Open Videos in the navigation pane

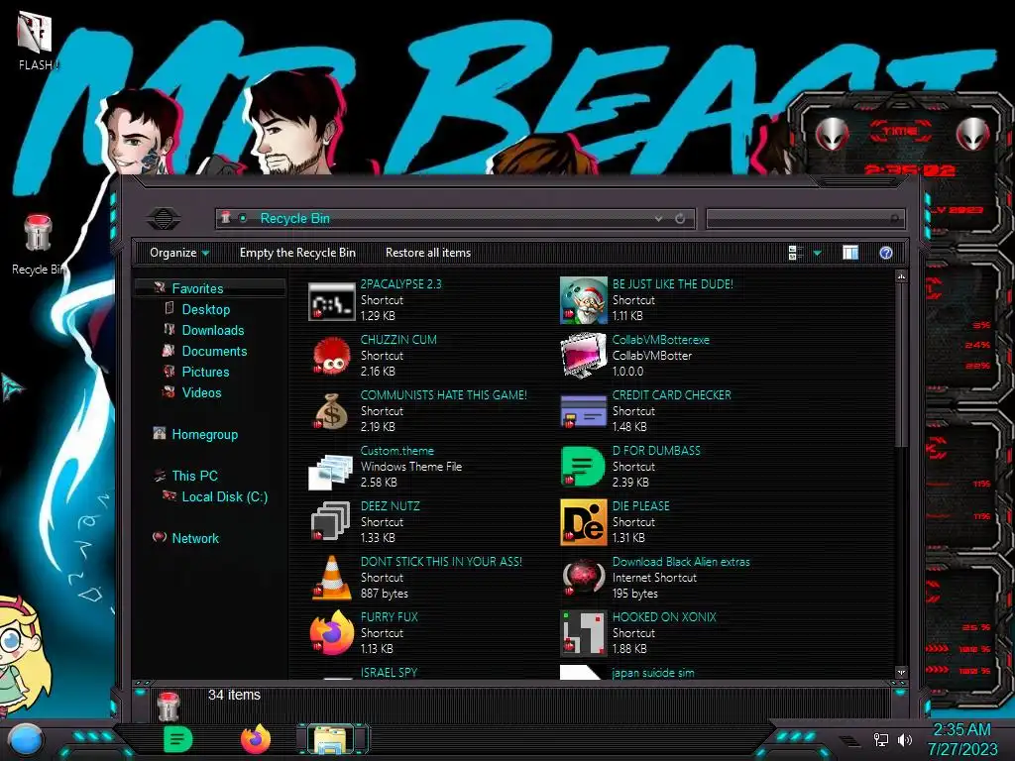201,392
